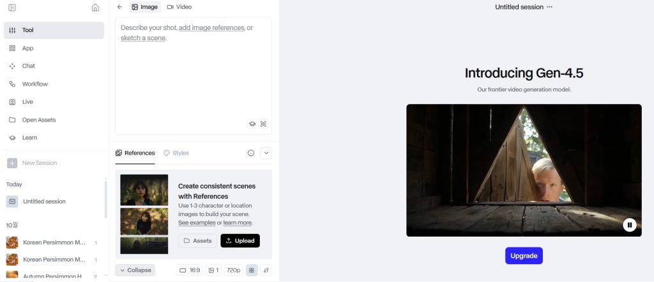
Task: Click the scan frame icon in prompt box
Action: coord(263,123)
